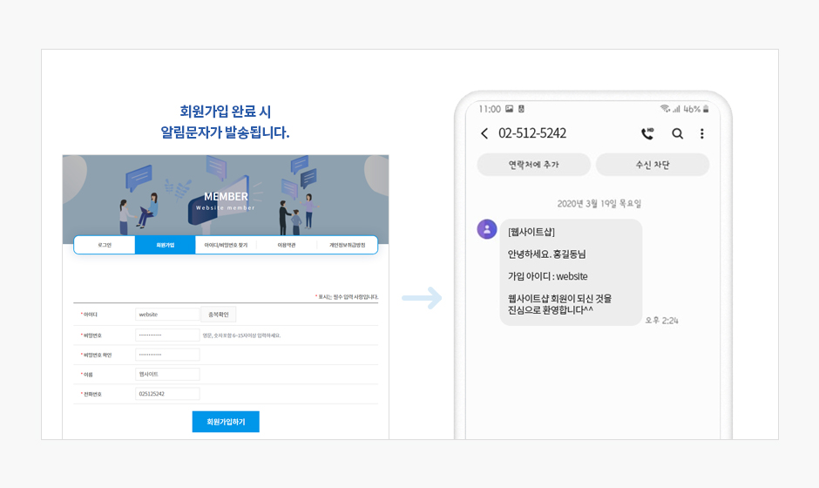Tap the Wi-Fi signal status icon
The height and width of the screenshot is (488, 819).
pyautogui.click(x=665, y=109)
